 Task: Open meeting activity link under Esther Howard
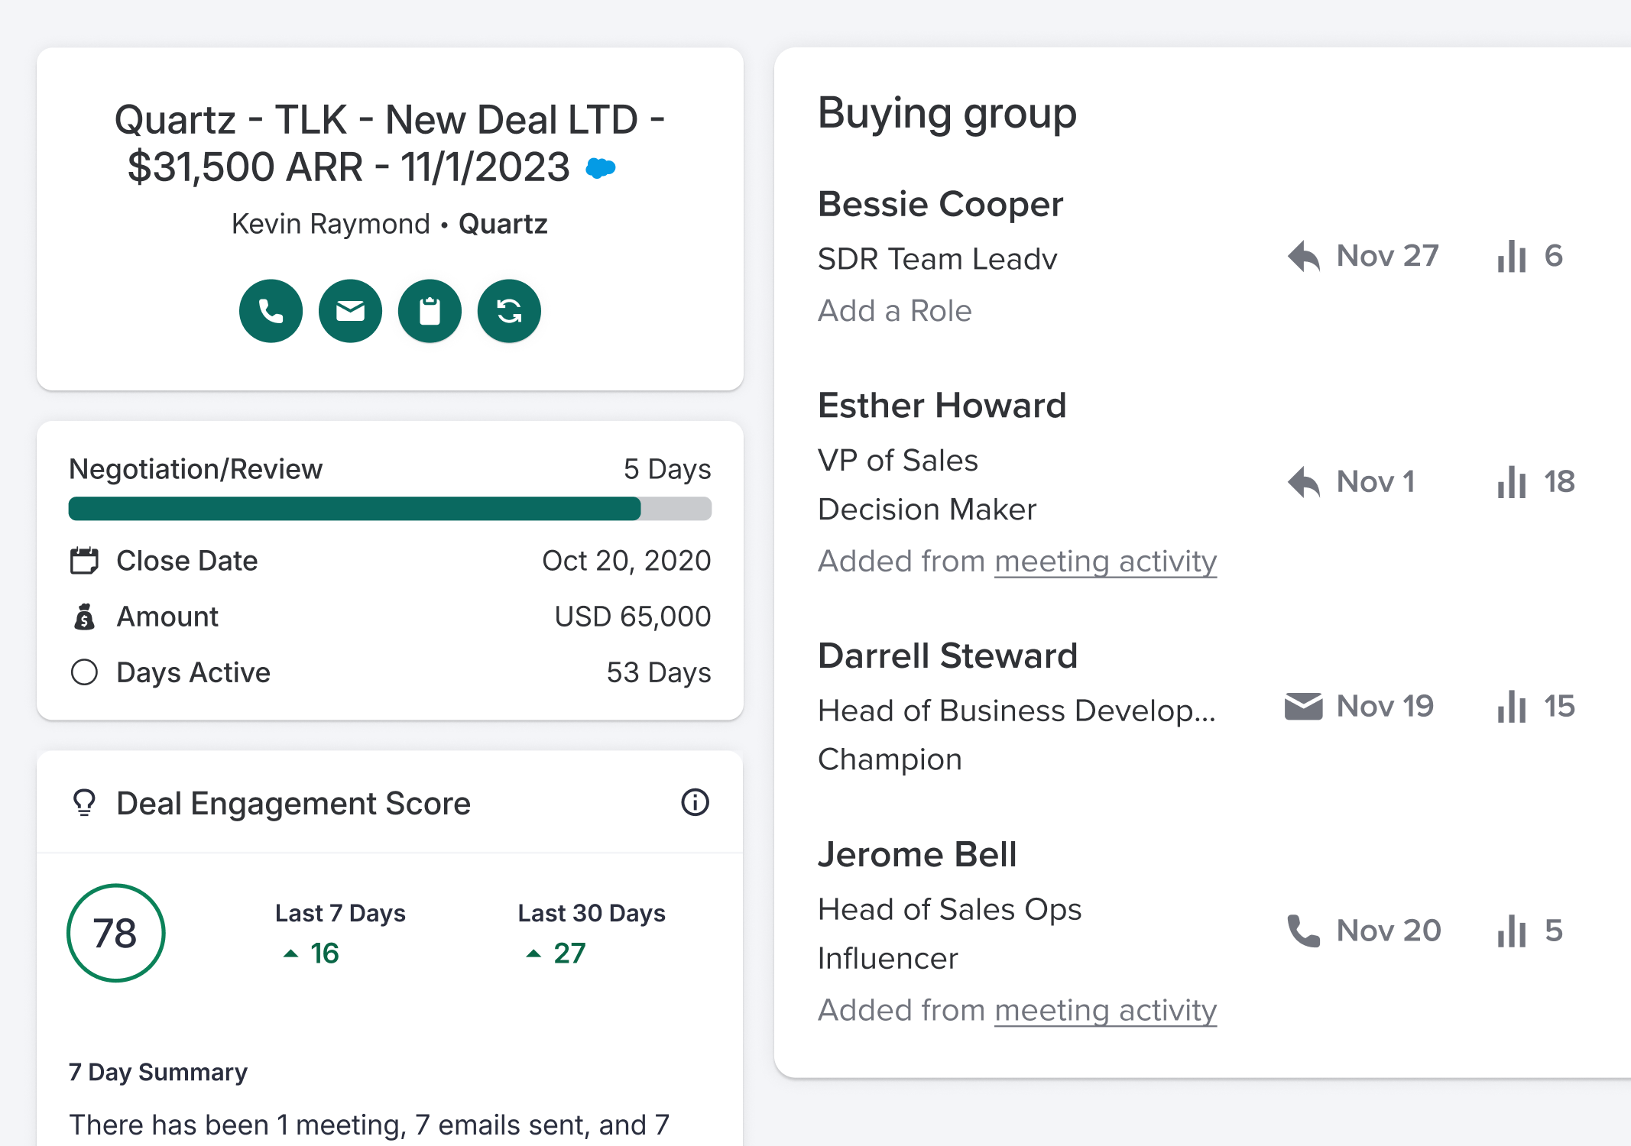pyautogui.click(x=1105, y=562)
